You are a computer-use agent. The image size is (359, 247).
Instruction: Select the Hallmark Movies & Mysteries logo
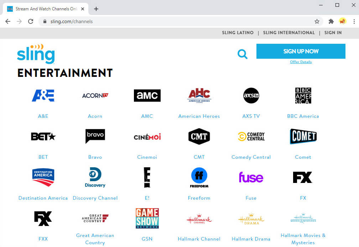(303, 219)
